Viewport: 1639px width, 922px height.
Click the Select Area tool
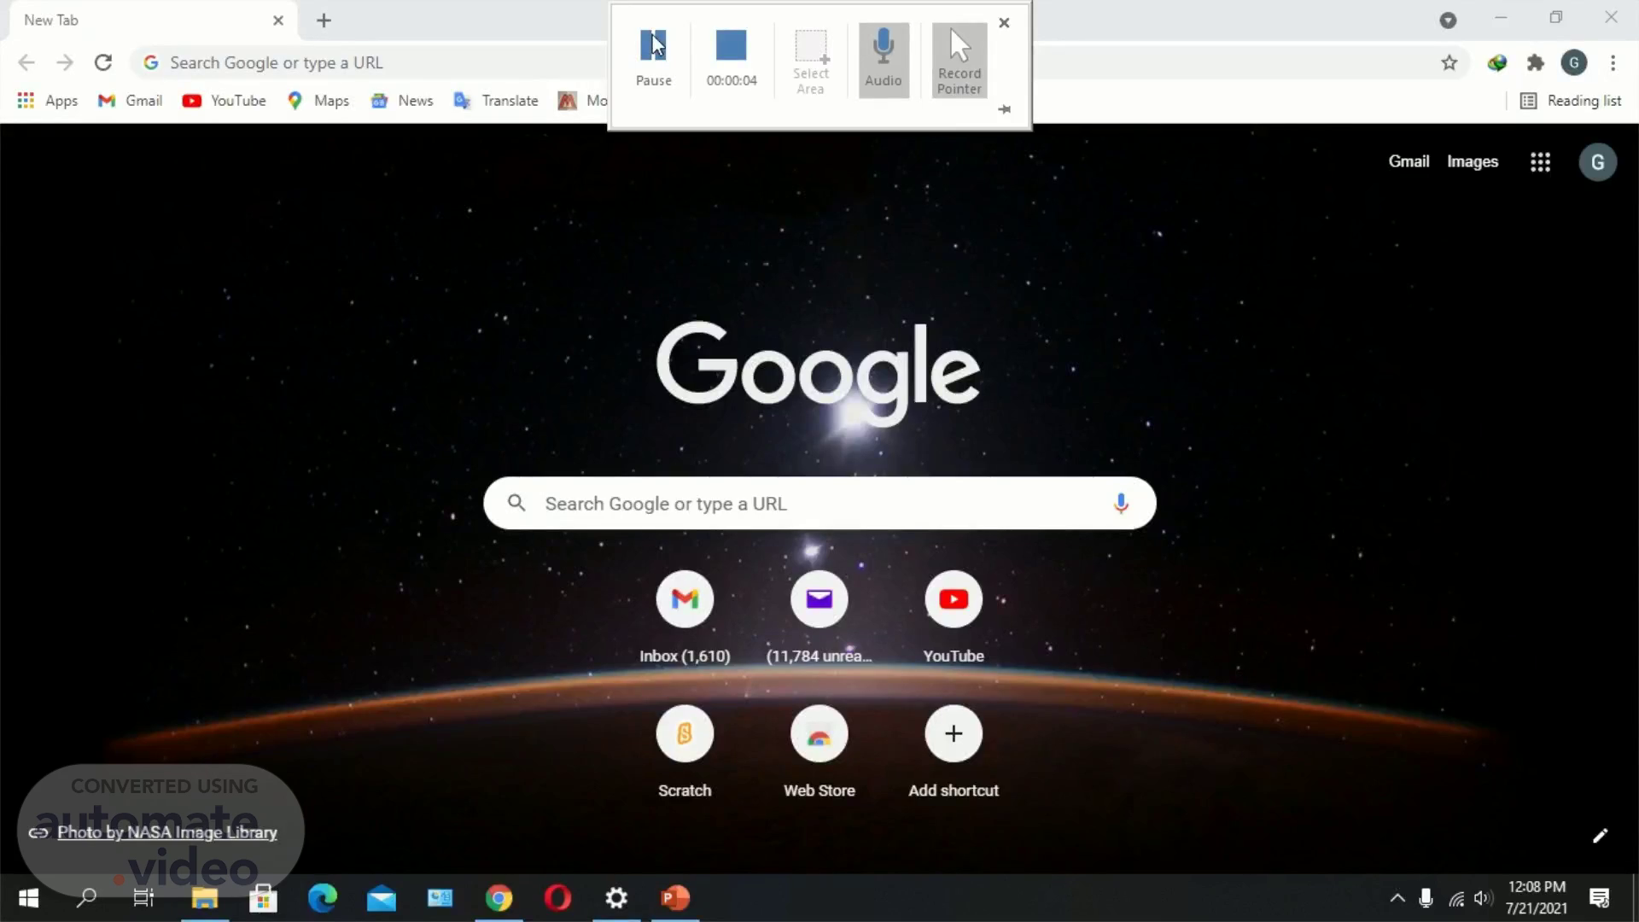click(x=810, y=60)
